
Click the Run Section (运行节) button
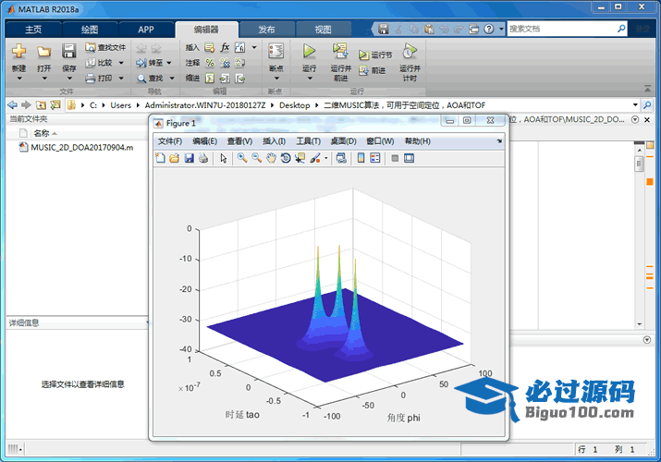tap(375, 55)
